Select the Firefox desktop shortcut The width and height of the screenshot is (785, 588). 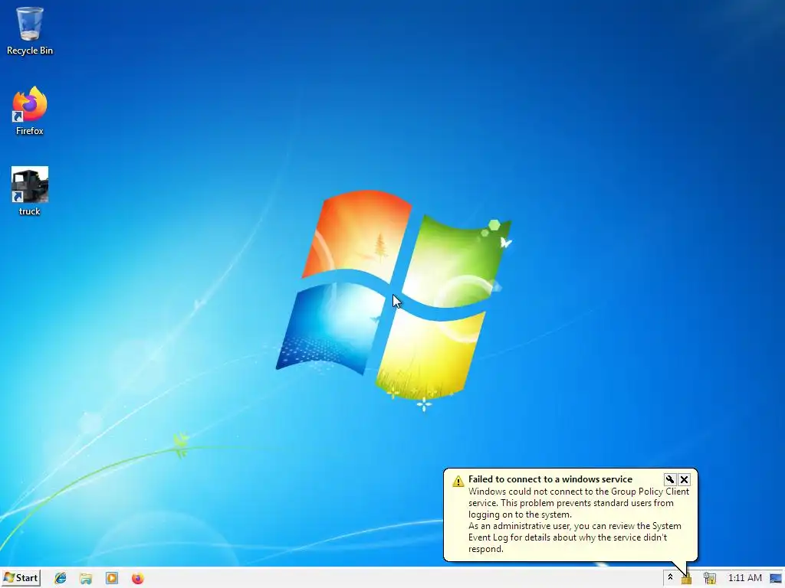click(x=30, y=111)
